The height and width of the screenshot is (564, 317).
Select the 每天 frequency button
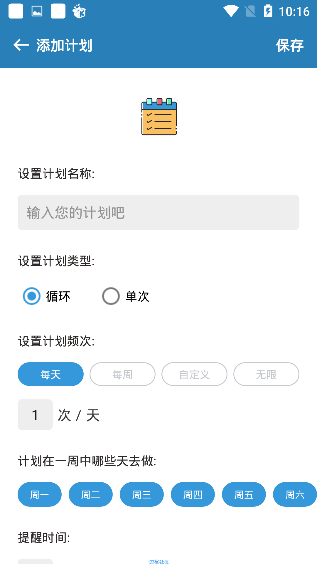[x=50, y=374]
